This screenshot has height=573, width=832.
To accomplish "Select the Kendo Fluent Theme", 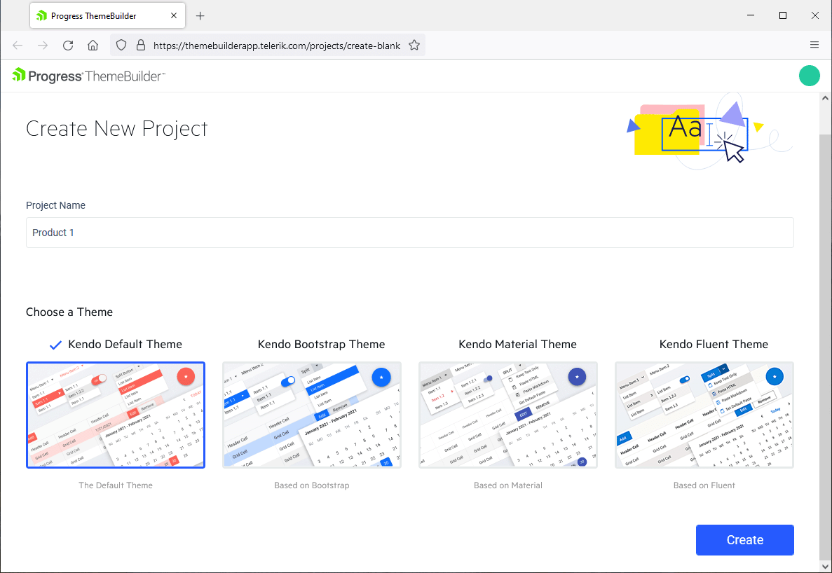I will point(704,414).
